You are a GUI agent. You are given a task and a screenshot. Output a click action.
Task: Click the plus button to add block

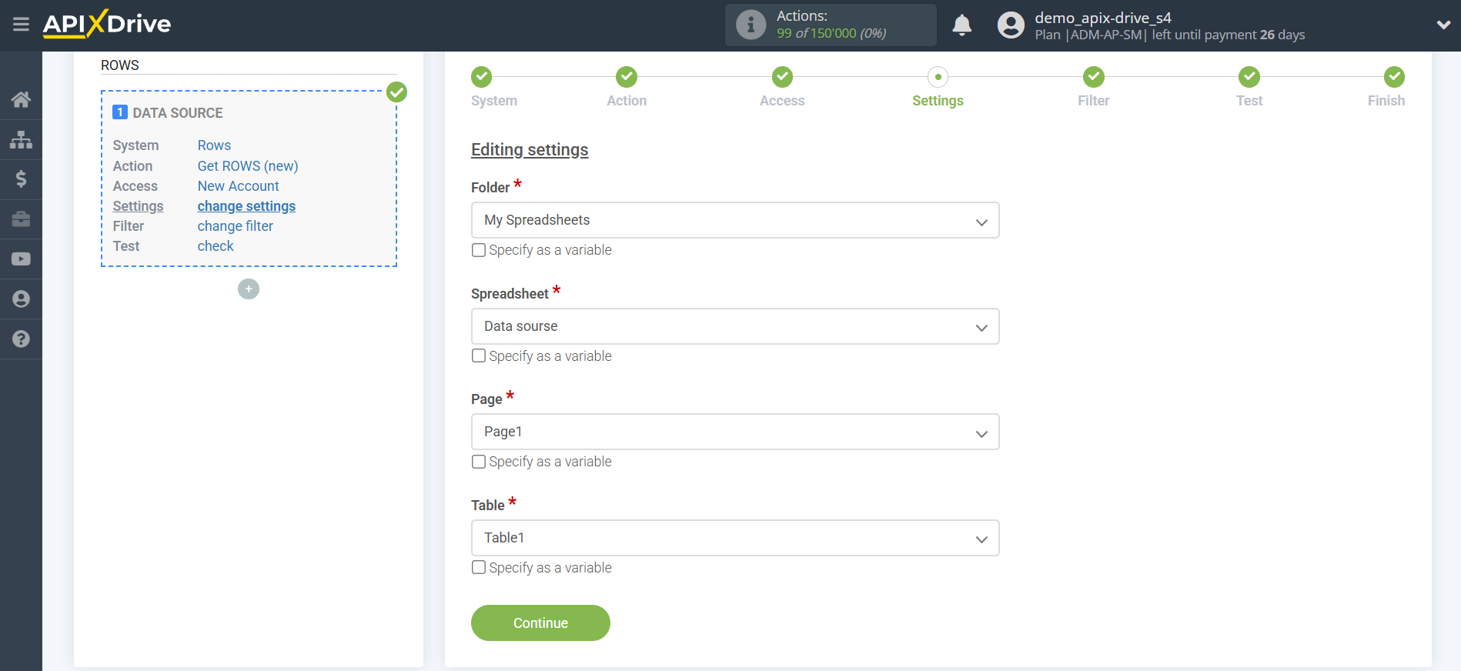pyautogui.click(x=249, y=289)
